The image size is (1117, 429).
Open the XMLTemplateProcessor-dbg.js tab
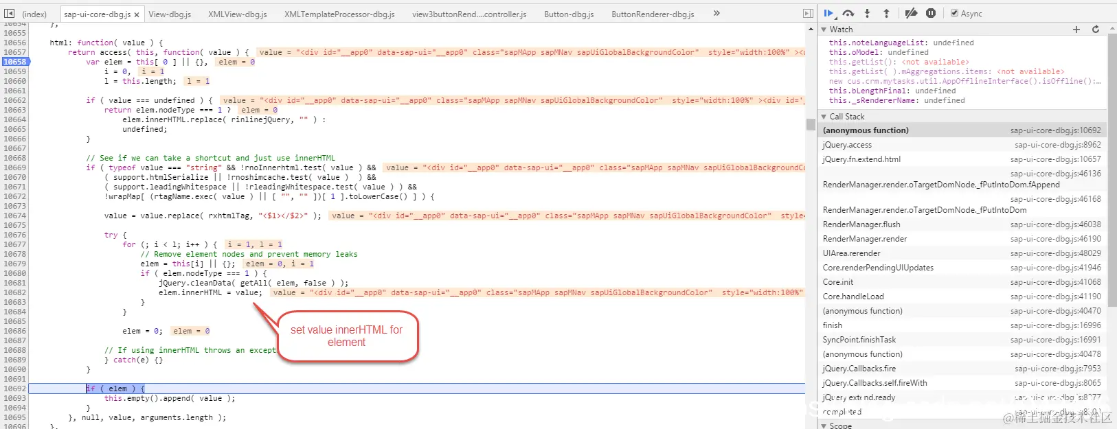click(339, 14)
